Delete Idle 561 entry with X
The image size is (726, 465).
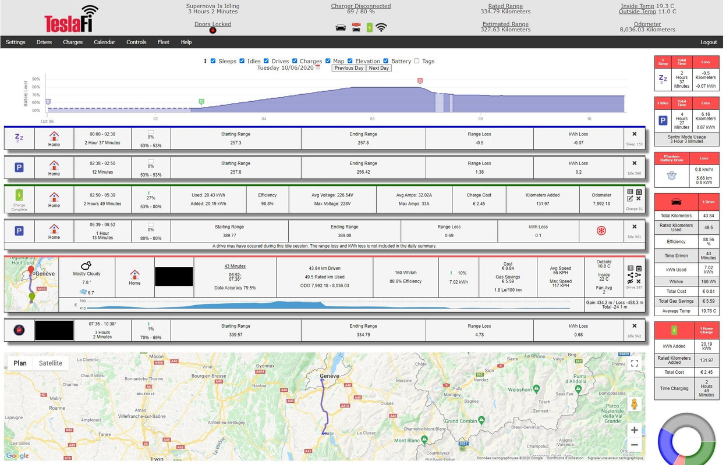click(x=635, y=227)
